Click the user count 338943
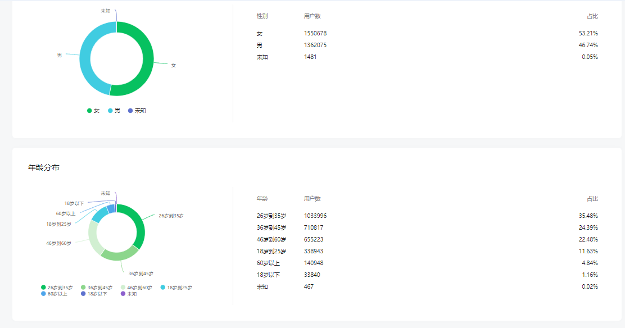The width and height of the screenshot is (625, 328). pos(314,251)
